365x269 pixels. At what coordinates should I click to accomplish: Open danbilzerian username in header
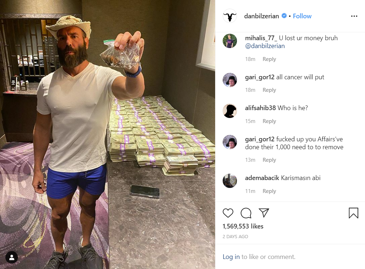pos(261,16)
